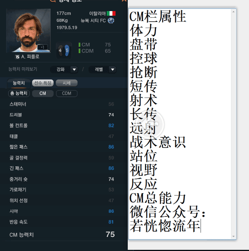Select the 총 능력치 filter
This screenshot has height=251, width=249.
pyautogui.click(x=19, y=93)
